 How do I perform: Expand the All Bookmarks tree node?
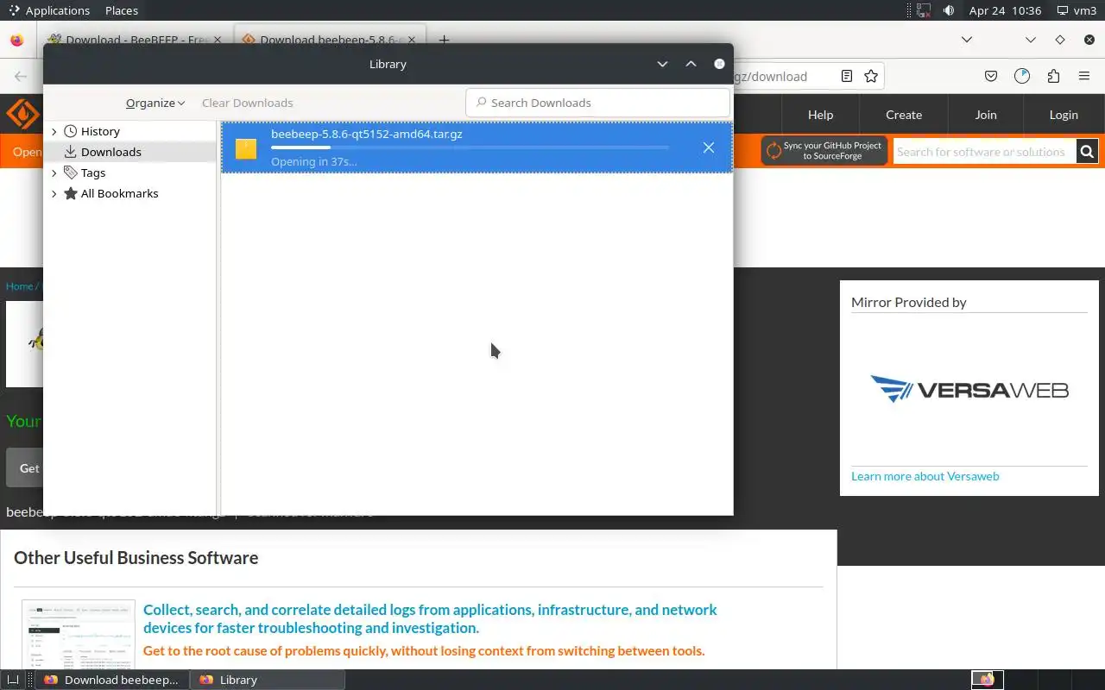54,193
